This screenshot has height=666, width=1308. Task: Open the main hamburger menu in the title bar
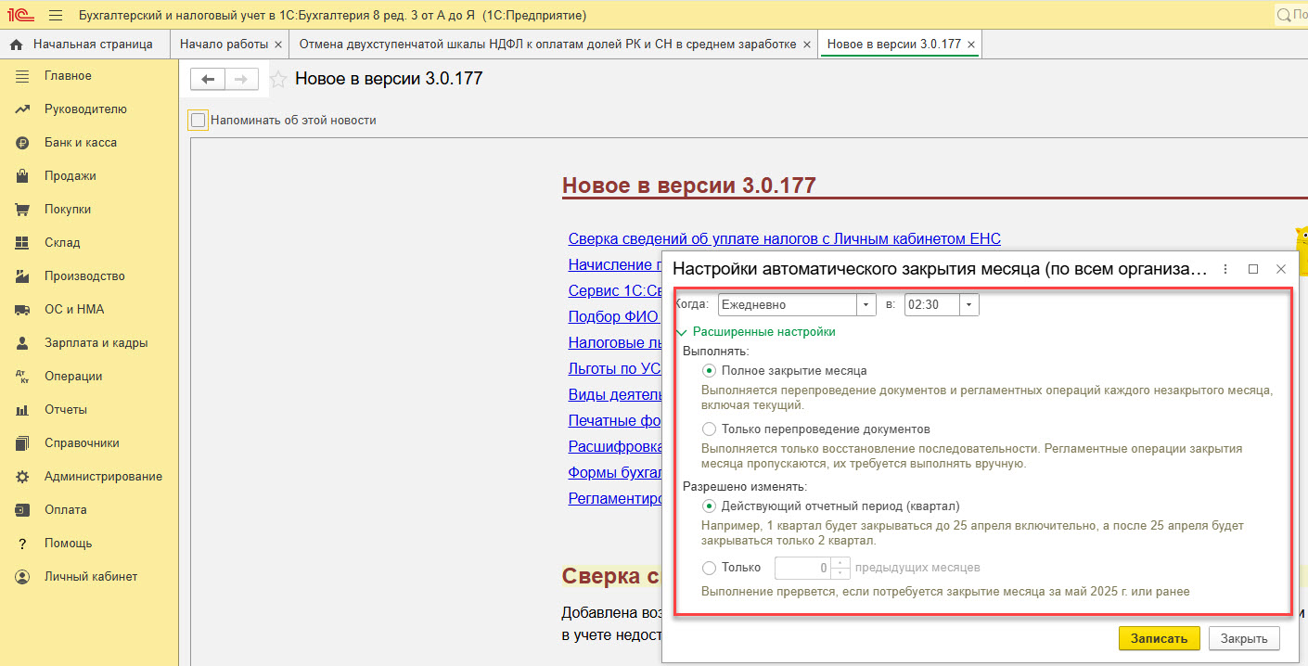[x=56, y=15]
